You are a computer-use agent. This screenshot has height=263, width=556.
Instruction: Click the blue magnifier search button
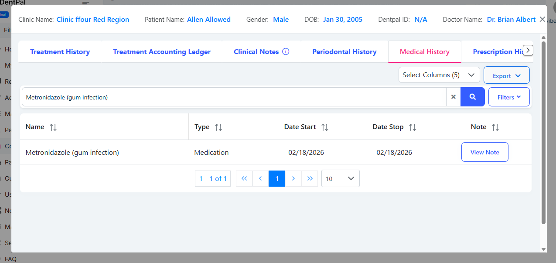[472, 97]
